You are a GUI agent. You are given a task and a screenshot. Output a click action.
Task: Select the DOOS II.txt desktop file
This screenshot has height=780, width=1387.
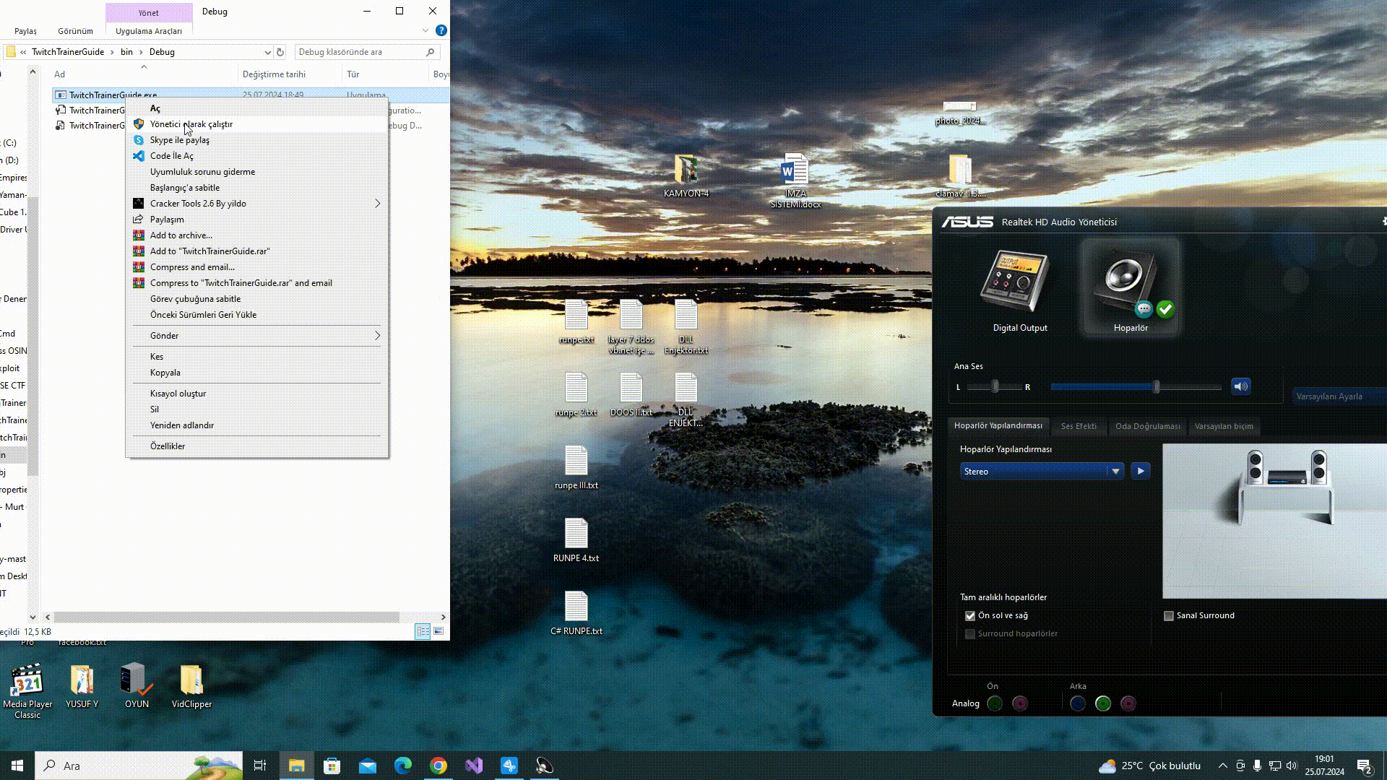coord(631,394)
